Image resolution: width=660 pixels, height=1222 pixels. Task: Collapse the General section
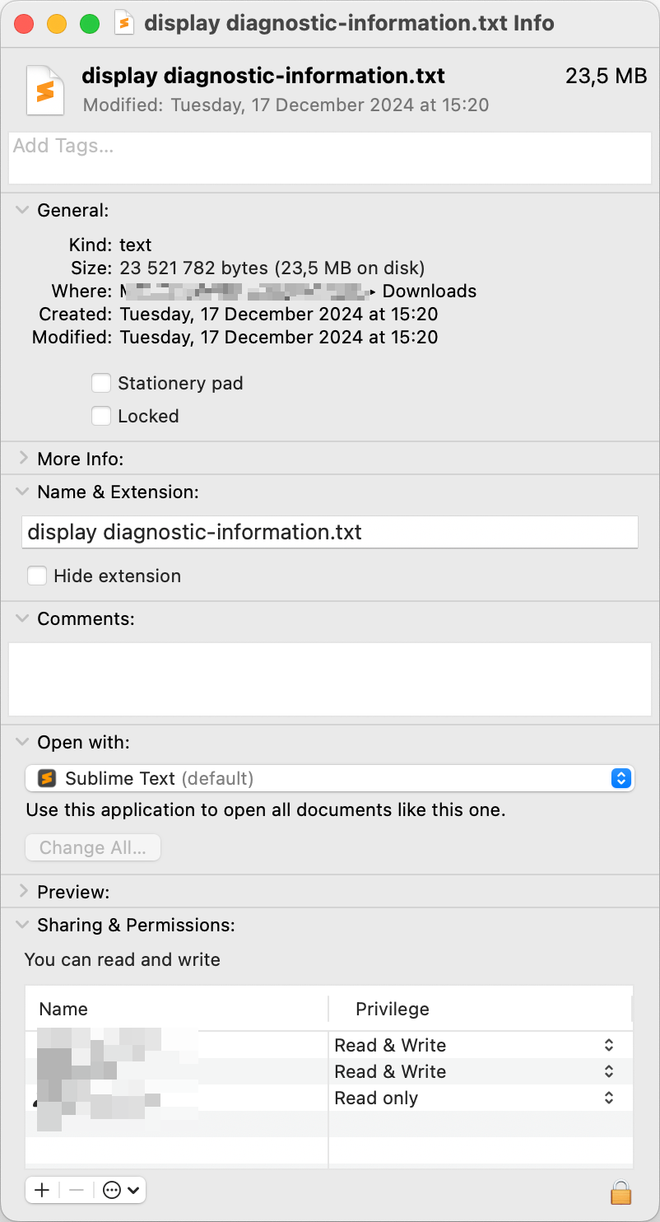pos(23,210)
